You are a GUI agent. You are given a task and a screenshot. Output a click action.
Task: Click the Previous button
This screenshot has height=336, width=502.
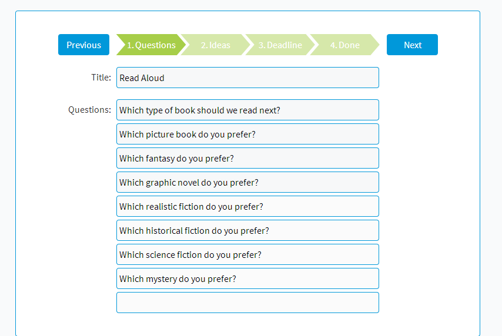[83, 45]
